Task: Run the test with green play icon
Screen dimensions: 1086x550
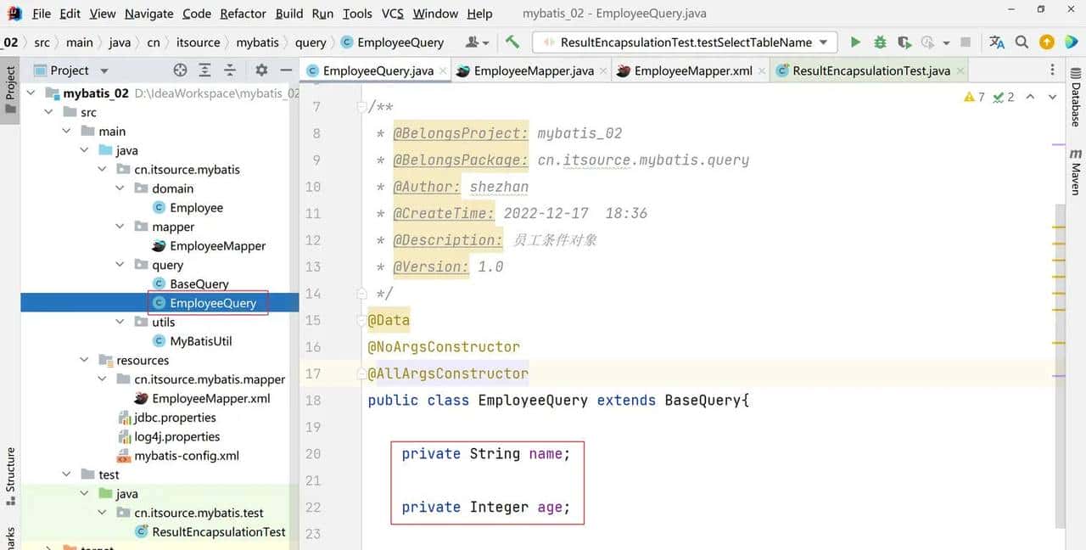Action: click(855, 42)
